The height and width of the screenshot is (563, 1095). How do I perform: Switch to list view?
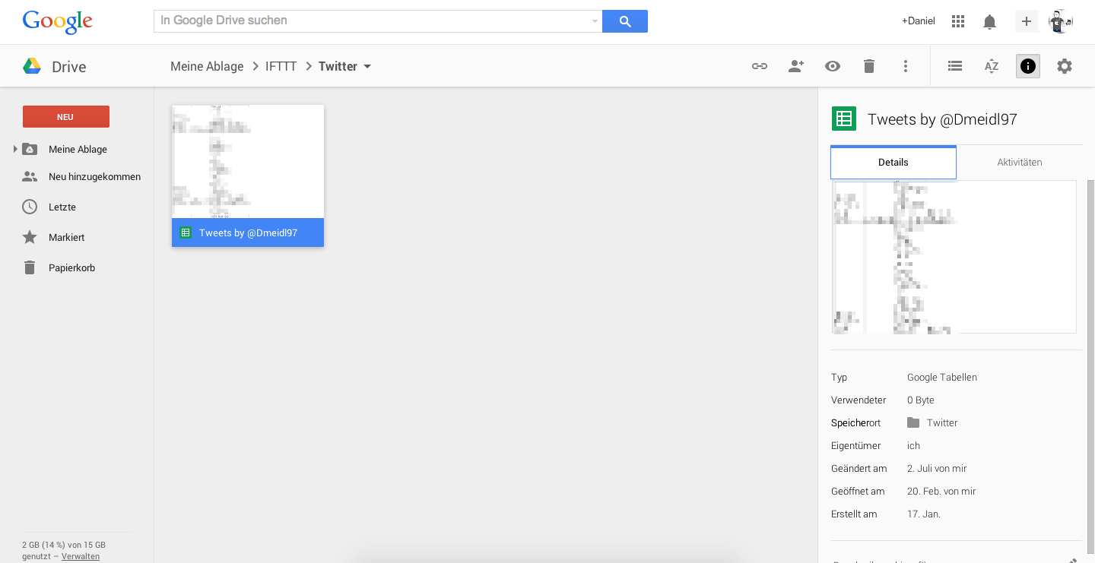tap(955, 66)
